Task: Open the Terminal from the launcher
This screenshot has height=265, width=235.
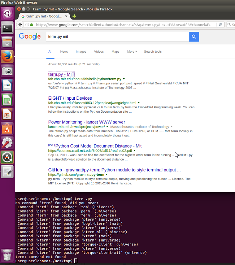Action: click(7, 28)
